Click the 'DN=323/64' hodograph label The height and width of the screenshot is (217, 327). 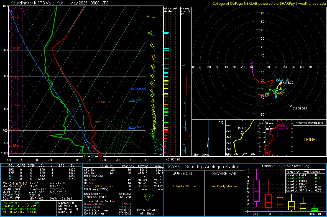(x=300, y=108)
